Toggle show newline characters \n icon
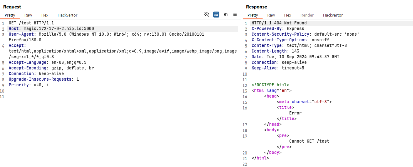The height and width of the screenshot is (167, 413). (x=226, y=14)
